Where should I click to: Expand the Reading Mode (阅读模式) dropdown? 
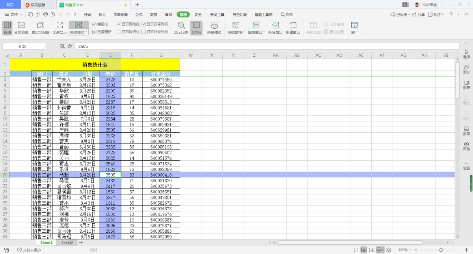click(x=78, y=32)
